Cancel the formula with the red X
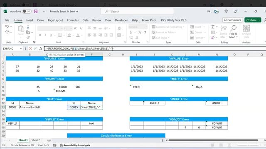Screen dimensions: 266x149 pyautogui.click(x=30, y=49)
